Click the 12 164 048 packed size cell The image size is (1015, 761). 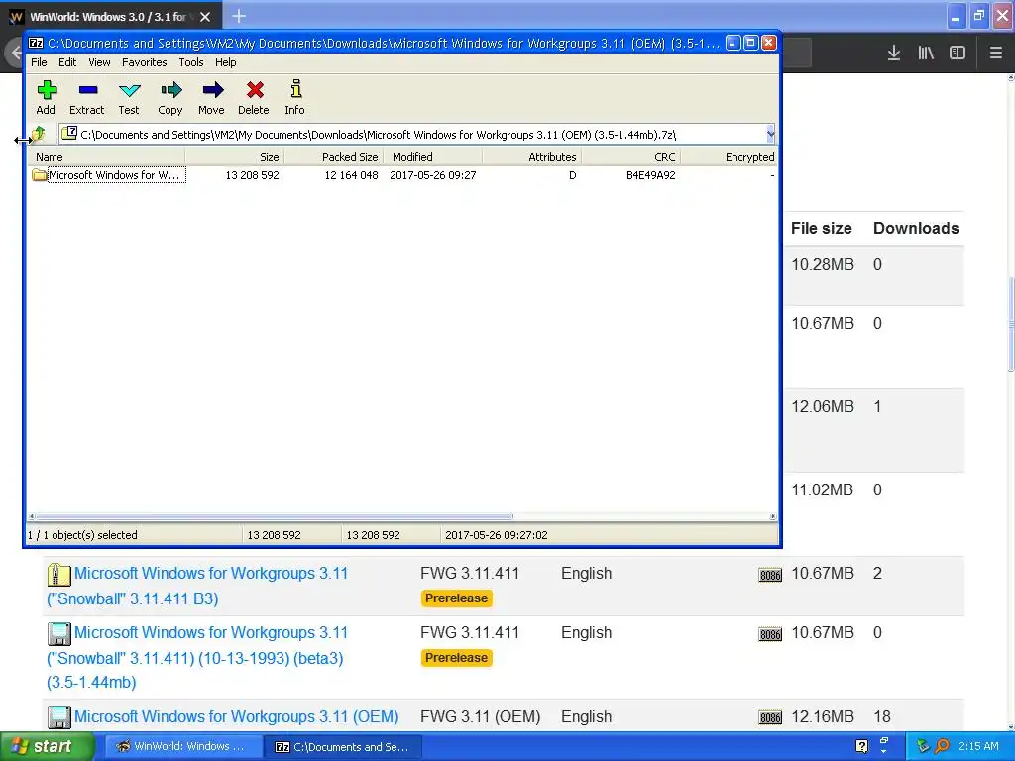point(351,175)
